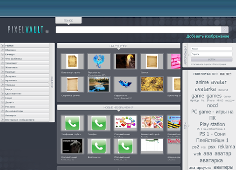This screenshot has width=236, height=170.
Task: Open the flying blue bird thumbnail
Action: [125, 85]
